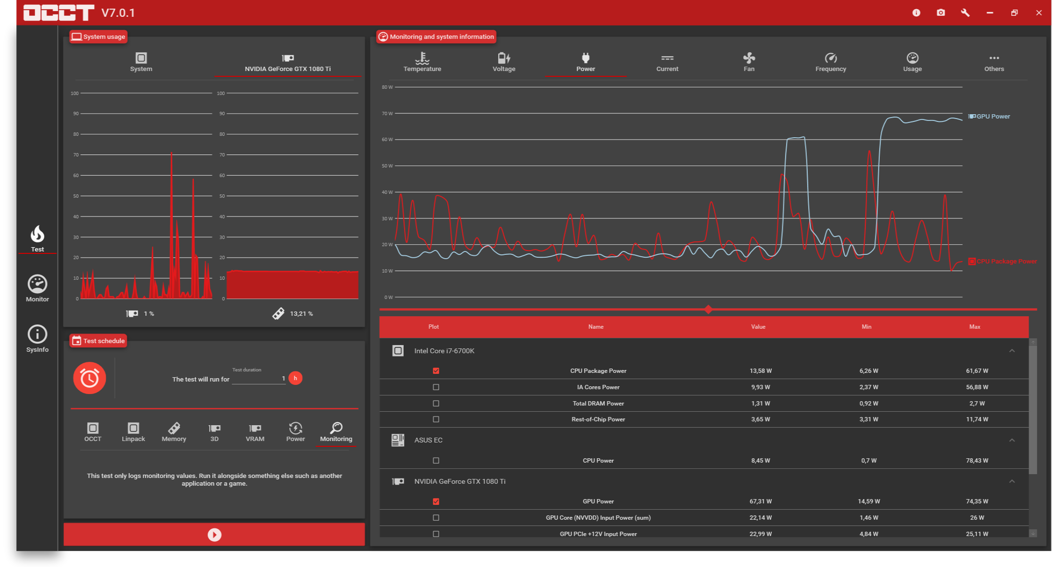
Task: Open the Monitor section in sidebar
Action: [x=37, y=288]
